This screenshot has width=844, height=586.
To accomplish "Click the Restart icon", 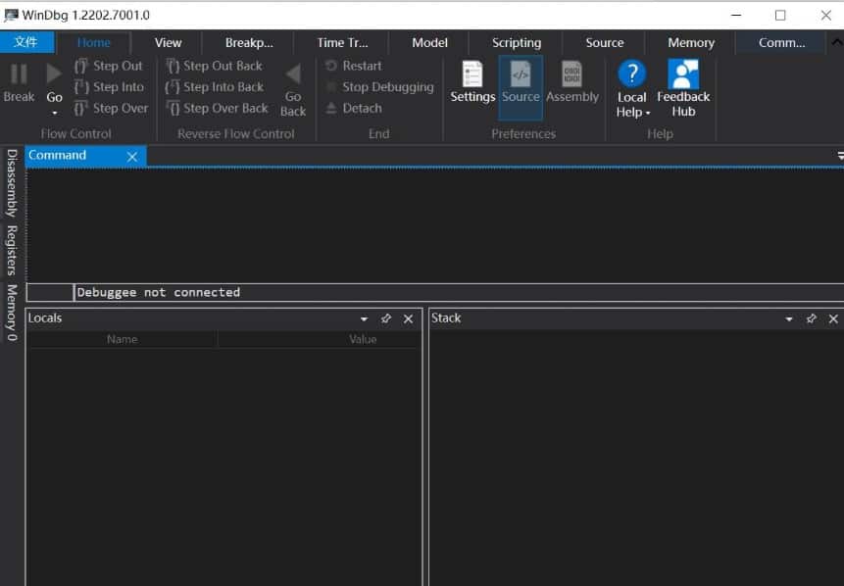I will [x=331, y=66].
